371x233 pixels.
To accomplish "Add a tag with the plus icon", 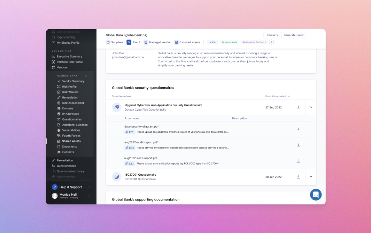I will 271,42.
